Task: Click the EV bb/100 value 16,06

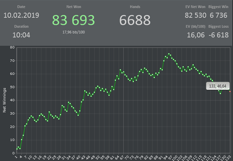Action: pyautogui.click(x=196, y=35)
